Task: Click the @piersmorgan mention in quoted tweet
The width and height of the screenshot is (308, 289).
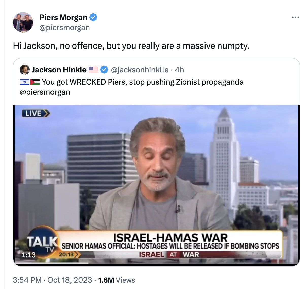Action: coord(45,92)
